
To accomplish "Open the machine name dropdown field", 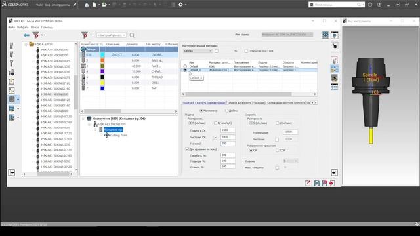I will click(x=287, y=35).
